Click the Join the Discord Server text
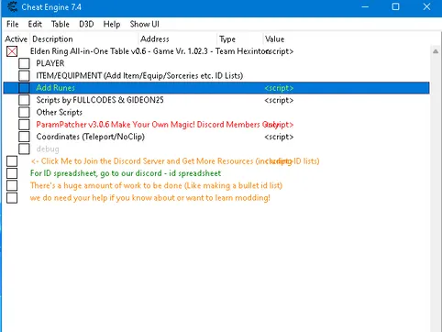Image resolution: width=442 pixels, height=332 pixels. pyautogui.click(x=175, y=161)
